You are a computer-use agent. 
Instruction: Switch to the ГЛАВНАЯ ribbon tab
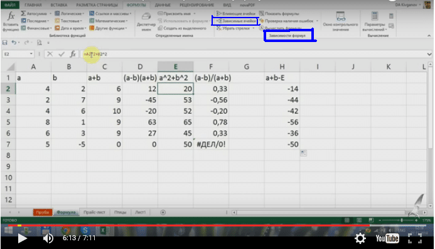[33, 5]
